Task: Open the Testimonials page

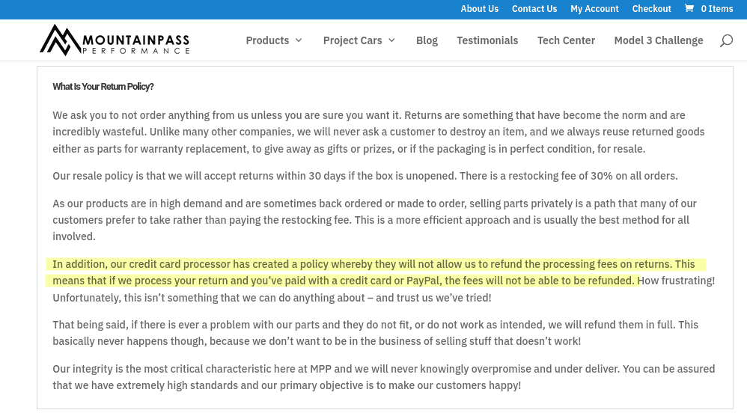Action: (x=487, y=40)
